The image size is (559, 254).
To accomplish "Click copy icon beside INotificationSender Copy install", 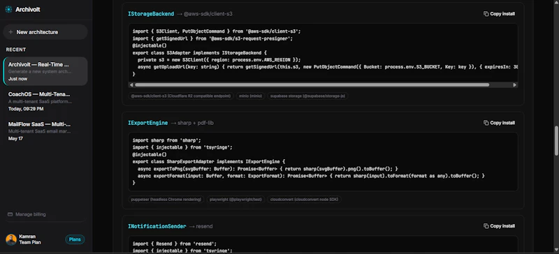I will point(486,226).
